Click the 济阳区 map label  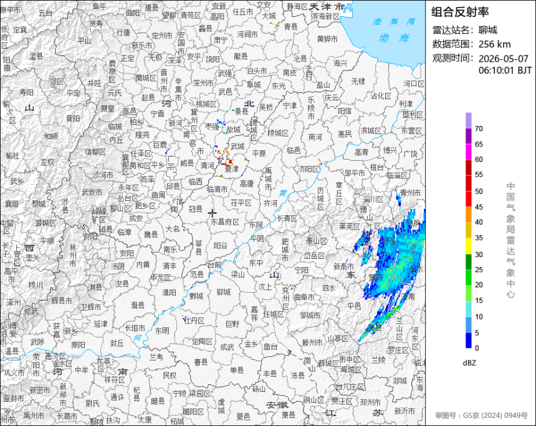point(309,168)
